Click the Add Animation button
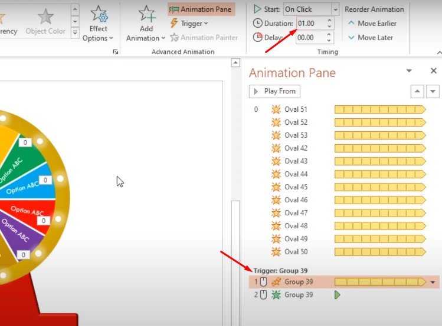442x326 pixels. (146, 24)
